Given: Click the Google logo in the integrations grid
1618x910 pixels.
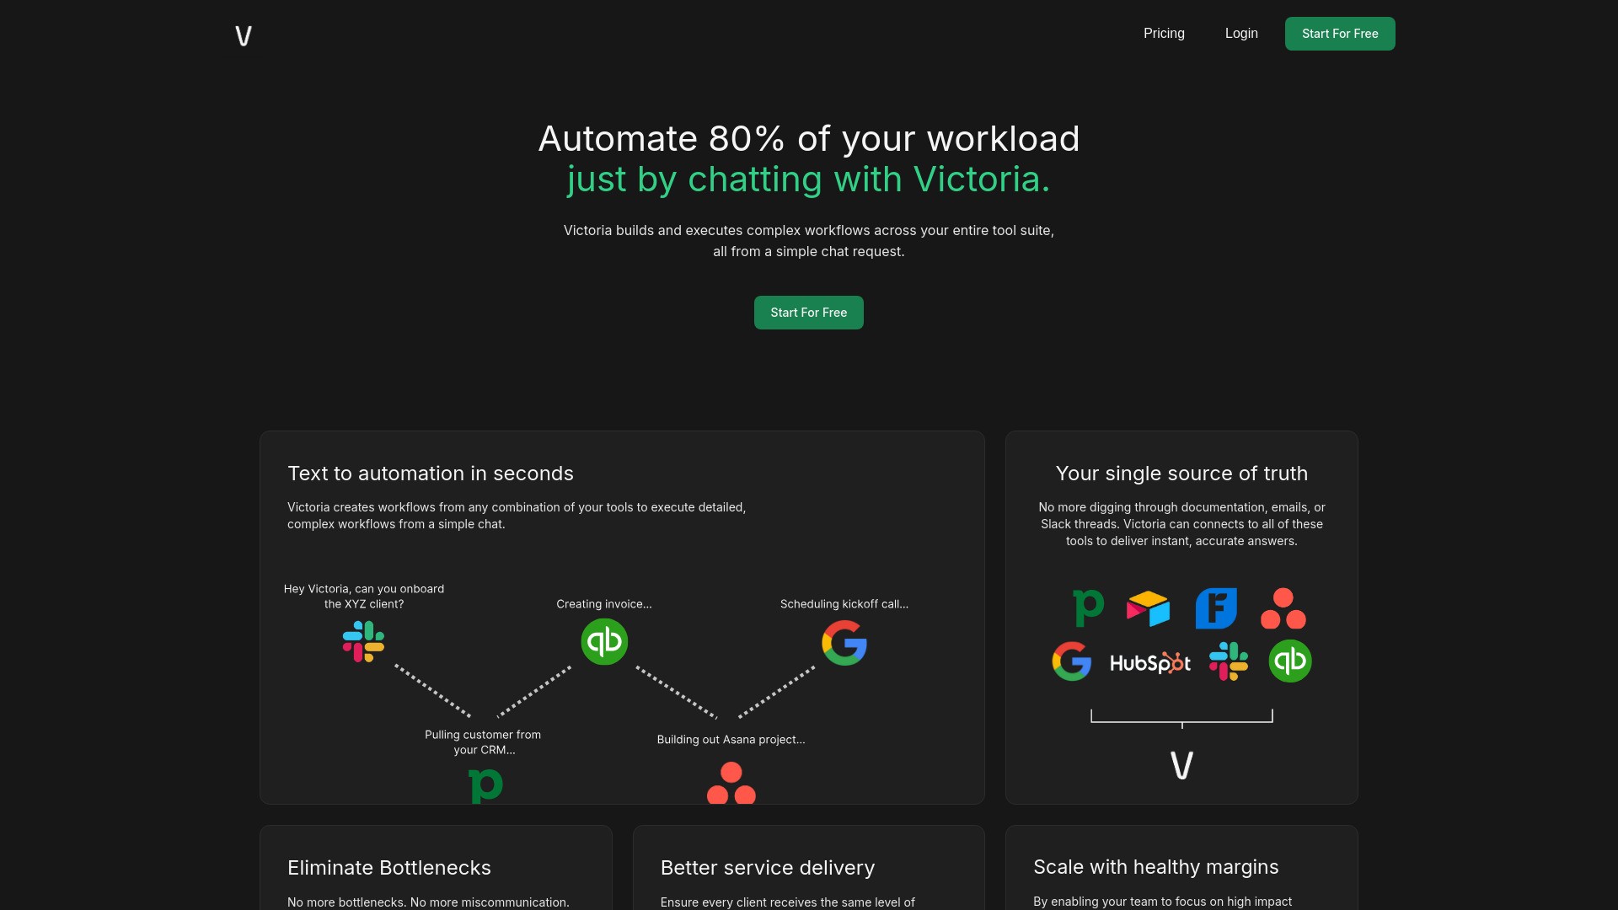Looking at the screenshot, I should click(1072, 661).
